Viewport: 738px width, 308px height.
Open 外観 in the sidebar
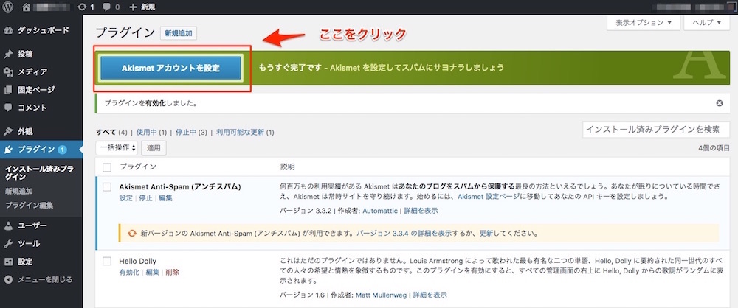pos(41,132)
